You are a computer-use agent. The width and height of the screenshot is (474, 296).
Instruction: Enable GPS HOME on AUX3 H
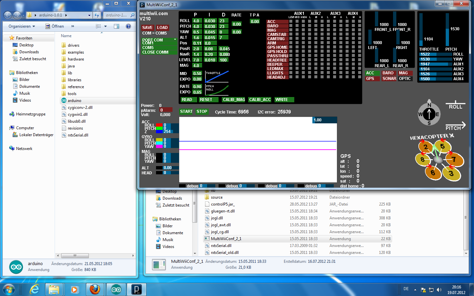click(x=341, y=47)
